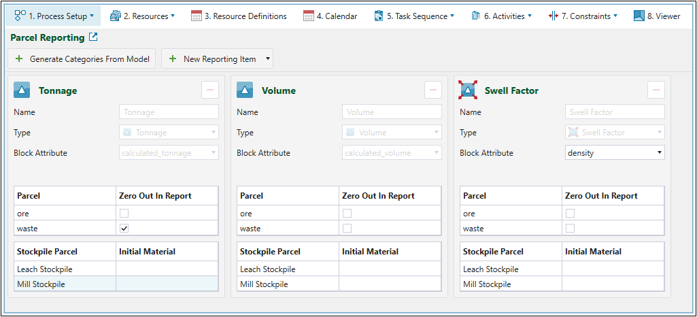This screenshot has width=697, height=317.
Task: Uncheck Zero Out for waste in Tonnage
Action: pyautogui.click(x=124, y=229)
